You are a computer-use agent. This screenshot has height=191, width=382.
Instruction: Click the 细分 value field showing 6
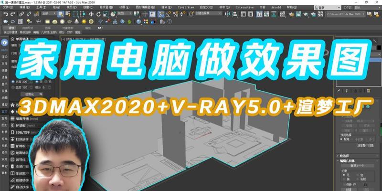point(43,87)
